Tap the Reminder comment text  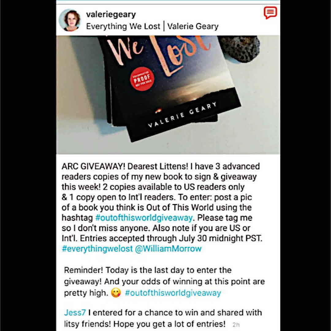pyautogui.click(x=164, y=281)
